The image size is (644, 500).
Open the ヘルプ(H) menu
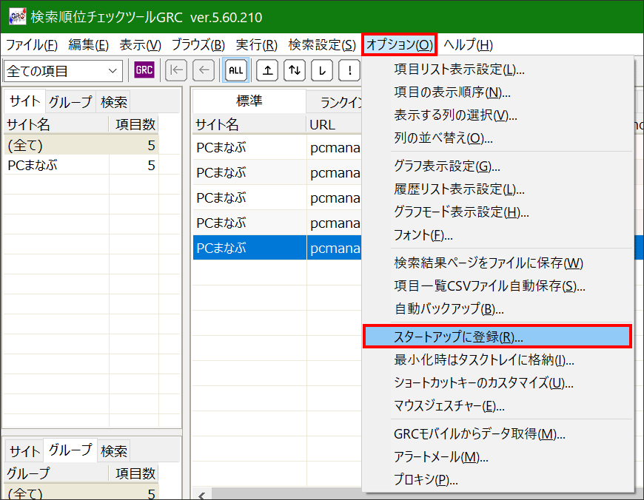pos(468,44)
